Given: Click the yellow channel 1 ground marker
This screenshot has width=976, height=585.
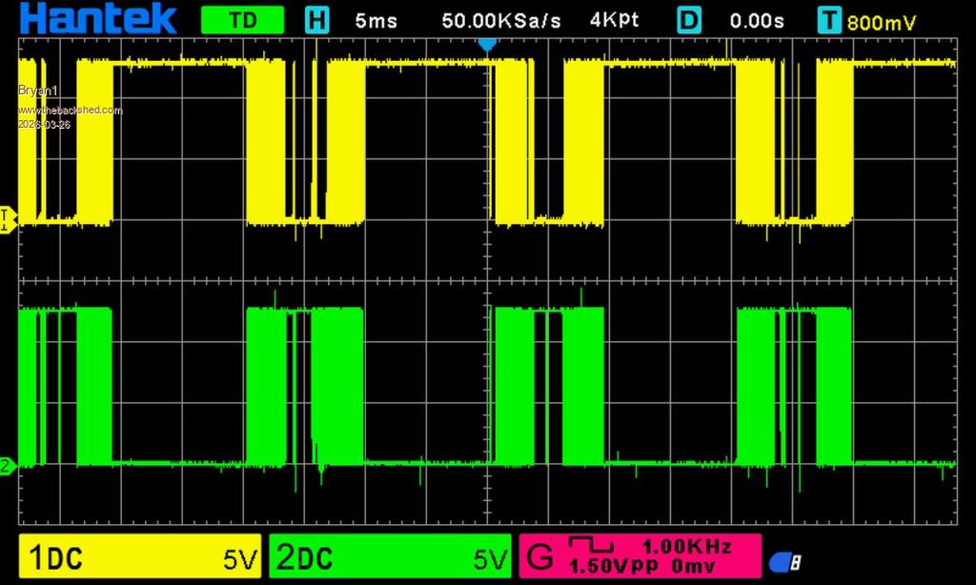Looking at the screenshot, I should click(8, 219).
